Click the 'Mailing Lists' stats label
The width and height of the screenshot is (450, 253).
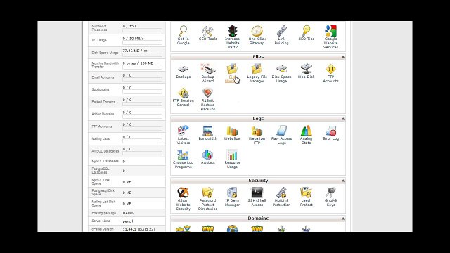101,139
